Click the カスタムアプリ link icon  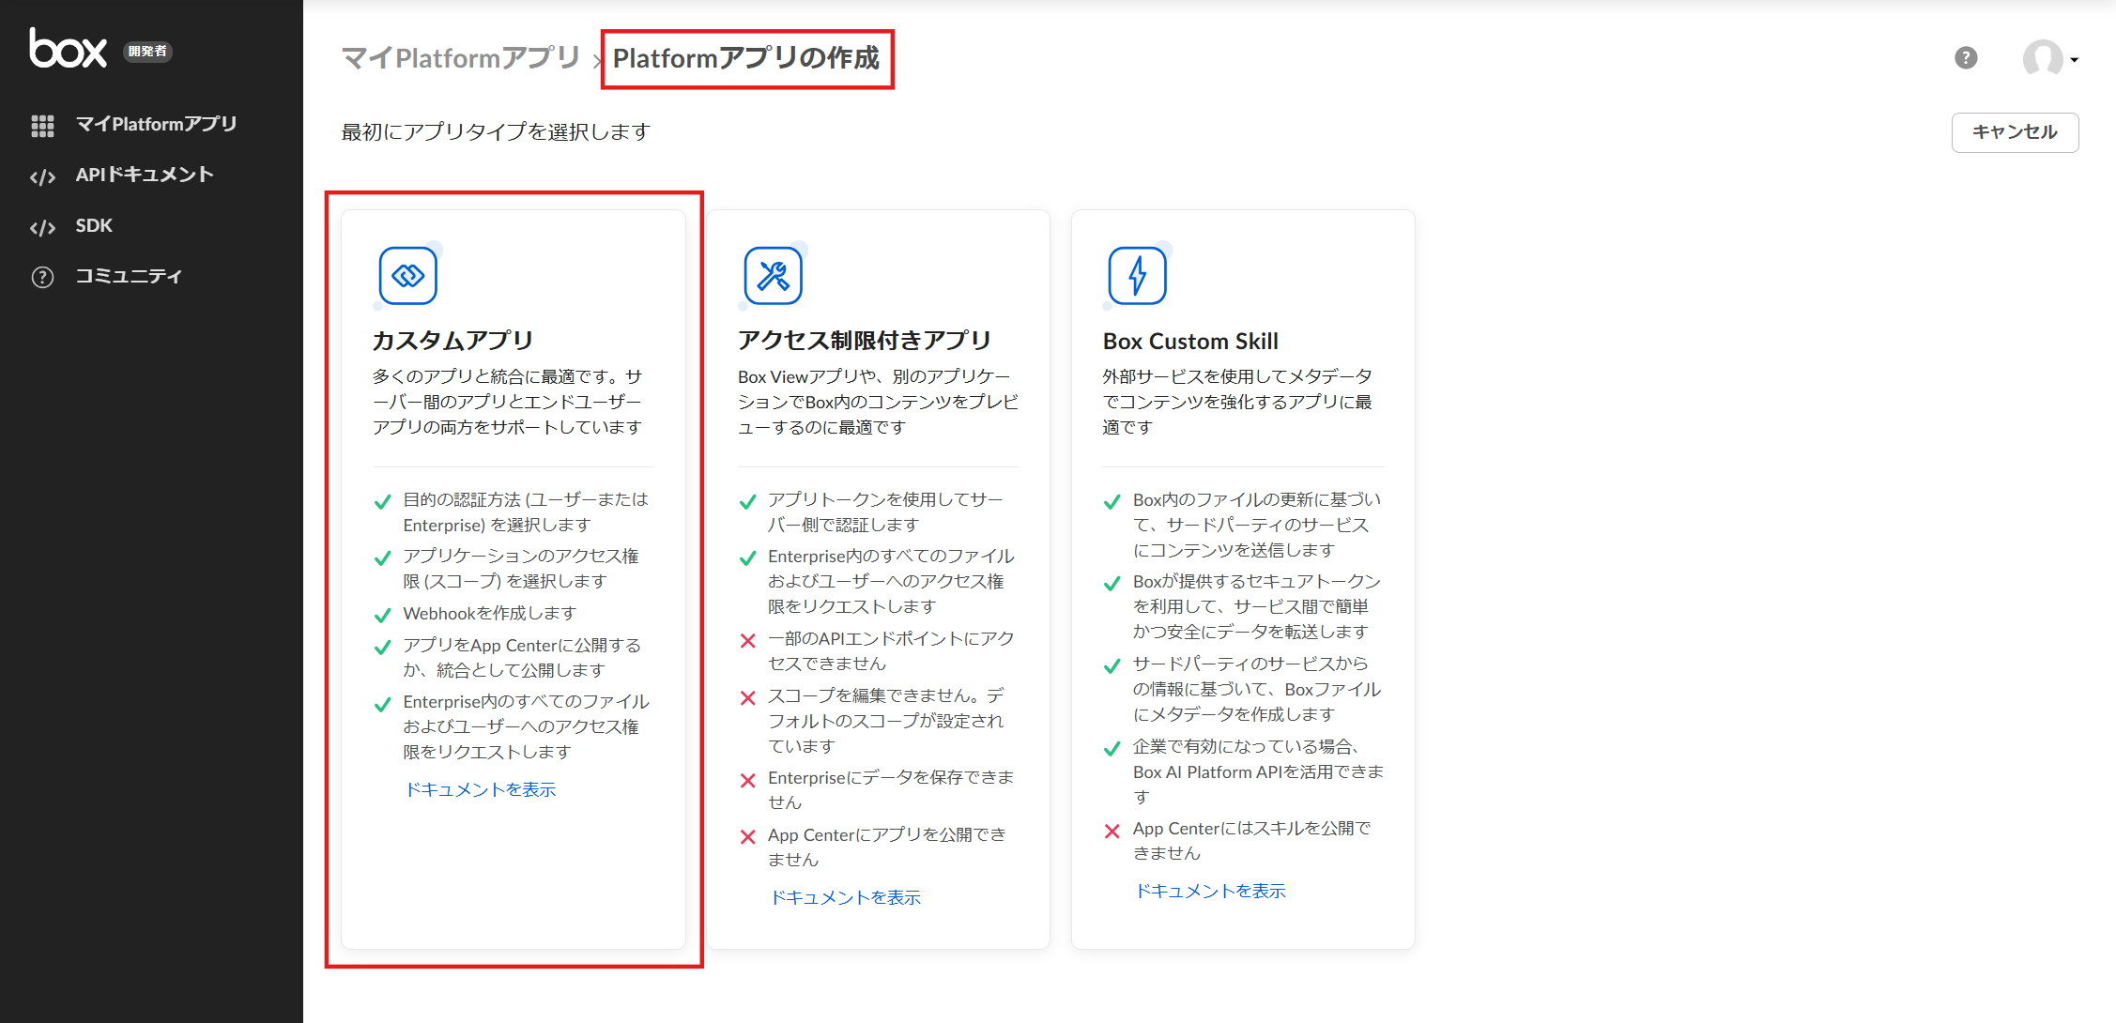point(407,276)
